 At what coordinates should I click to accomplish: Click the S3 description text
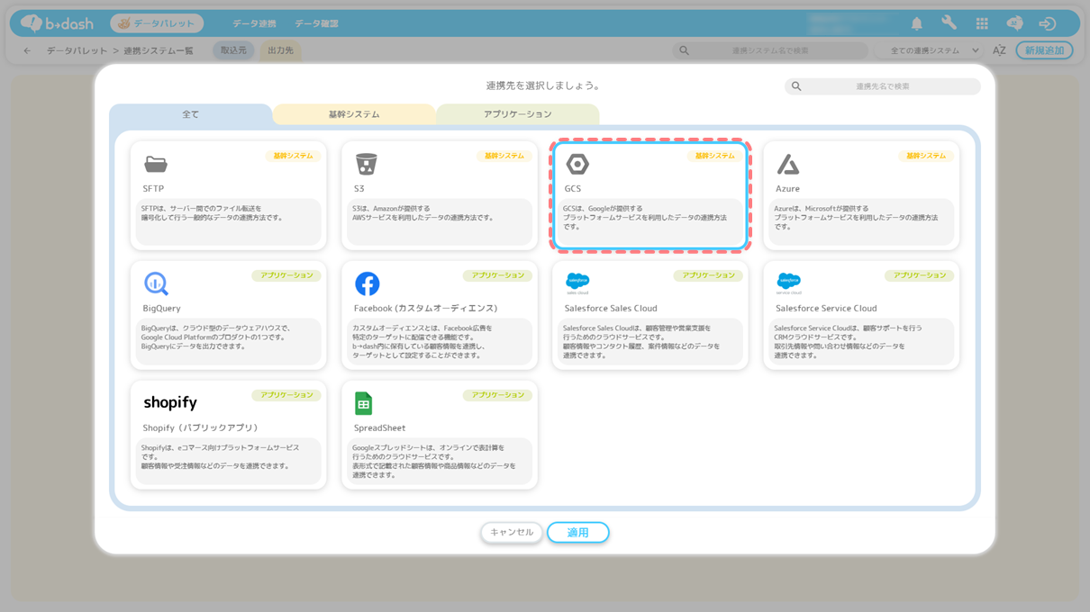423,213
